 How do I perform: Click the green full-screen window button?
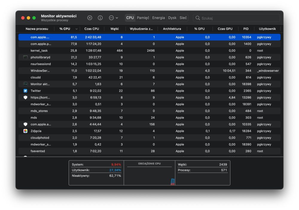click(x=34, y=18)
